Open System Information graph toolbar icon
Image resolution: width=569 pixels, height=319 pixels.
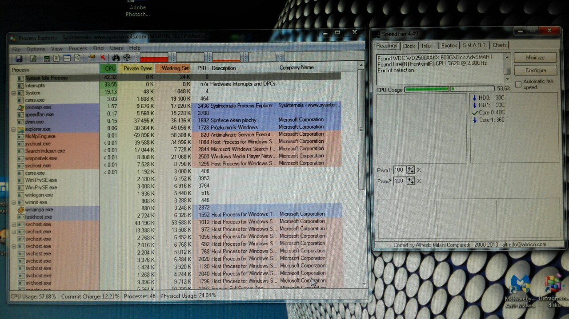pos(47,59)
